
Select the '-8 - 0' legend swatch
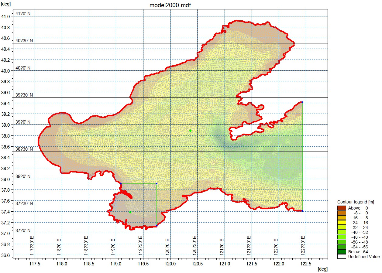342,213
